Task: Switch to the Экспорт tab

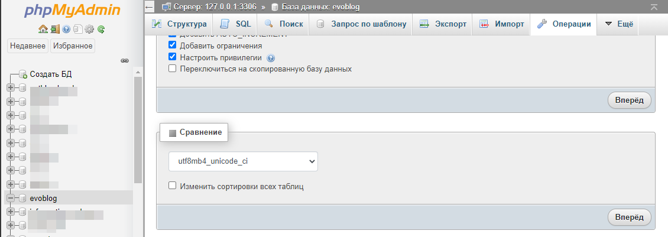Action: (443, 24)
